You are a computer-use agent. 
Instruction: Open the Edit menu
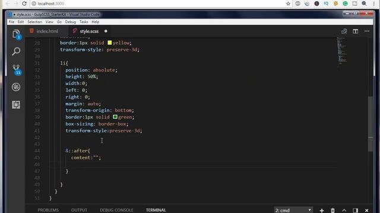tap(21, 22)
